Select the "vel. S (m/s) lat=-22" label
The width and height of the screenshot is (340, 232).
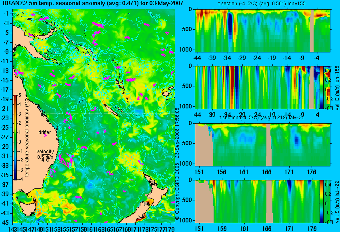(337, 202)
